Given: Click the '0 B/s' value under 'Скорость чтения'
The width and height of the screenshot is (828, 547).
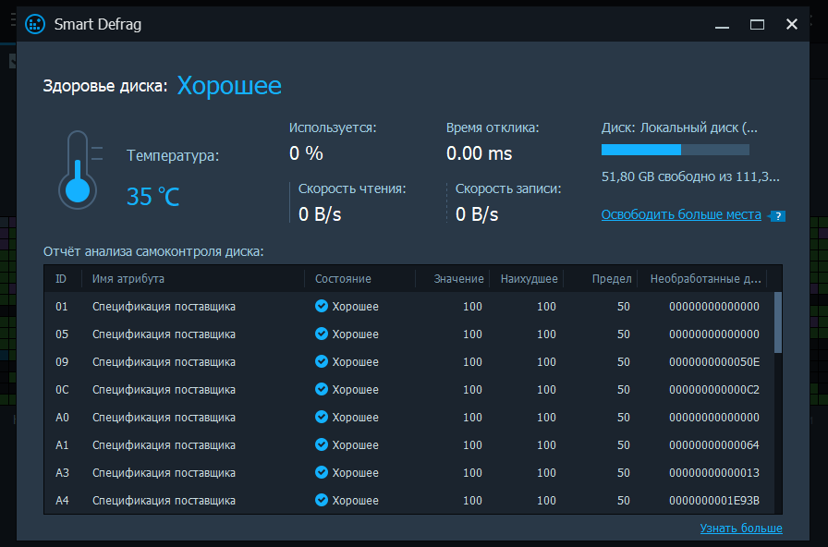Looking at the screenshot, I should 320,213.
